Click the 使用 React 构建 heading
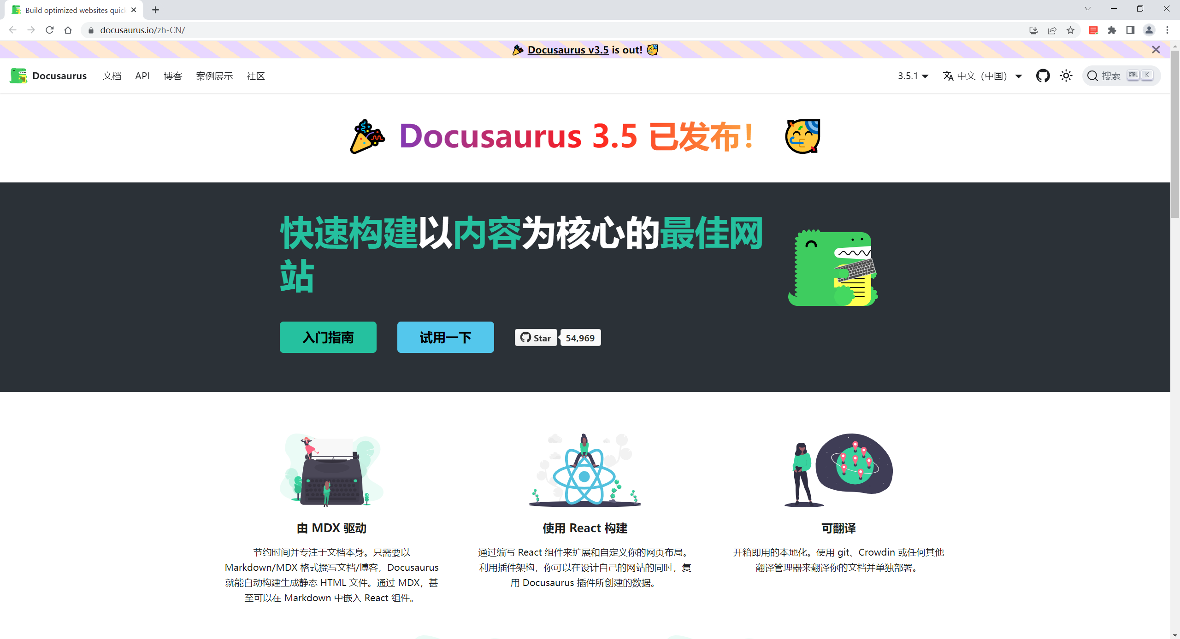This screenshot has width=1180, height=639. pos(585,528)
